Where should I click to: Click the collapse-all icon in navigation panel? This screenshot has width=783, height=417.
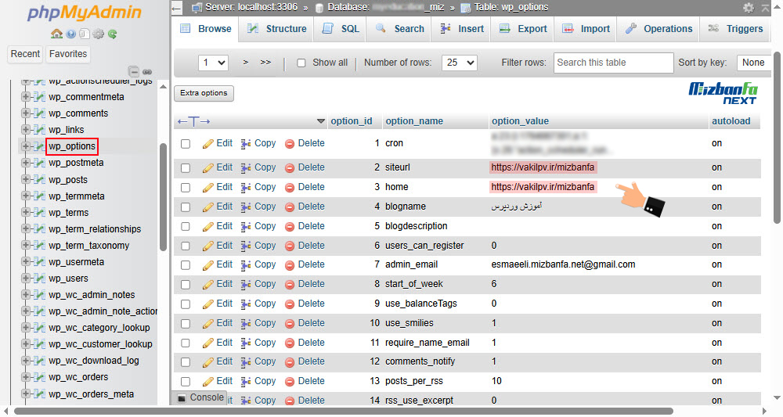[x=133, y=71]
